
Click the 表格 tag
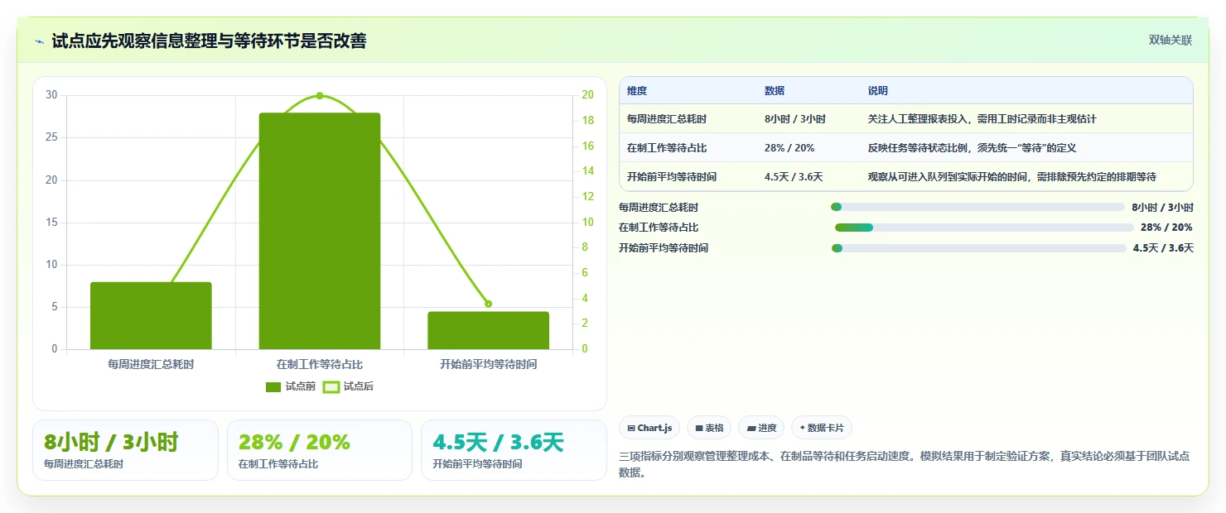tap(709, 428)
